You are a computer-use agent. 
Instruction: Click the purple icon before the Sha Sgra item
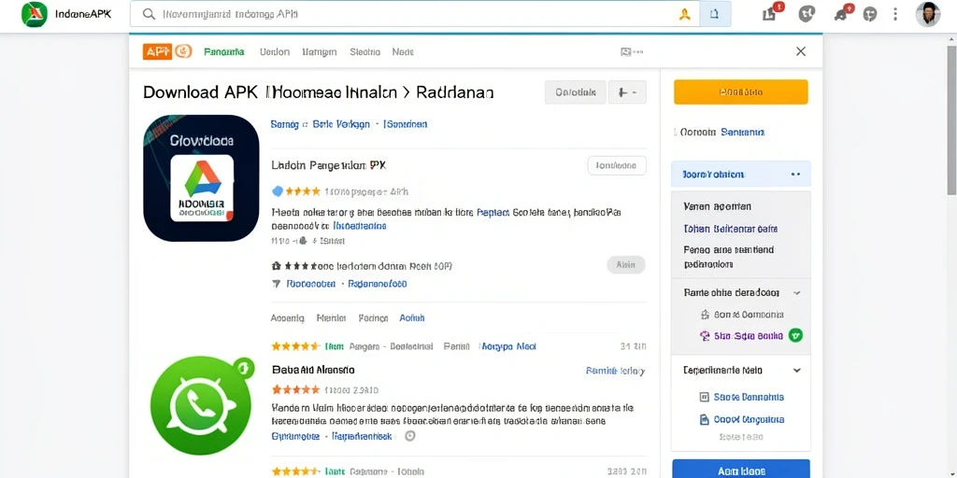[x=705, y=335]
